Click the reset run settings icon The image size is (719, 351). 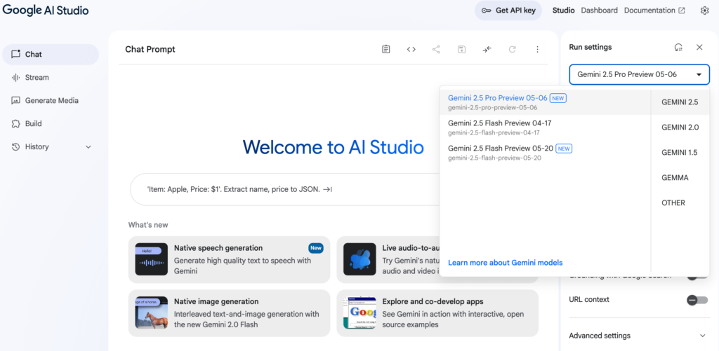click(678, 48)
